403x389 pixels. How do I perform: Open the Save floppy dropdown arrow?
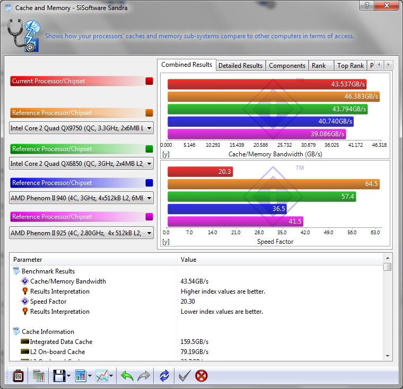(68, 376)
